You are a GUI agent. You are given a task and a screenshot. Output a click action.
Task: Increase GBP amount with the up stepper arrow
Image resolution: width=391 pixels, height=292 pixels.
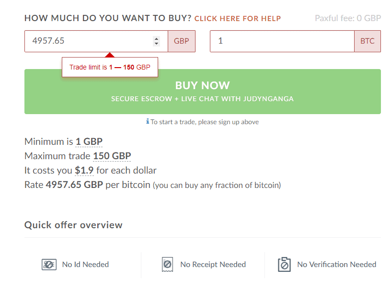pyautogui.click(x=156, y=39)
